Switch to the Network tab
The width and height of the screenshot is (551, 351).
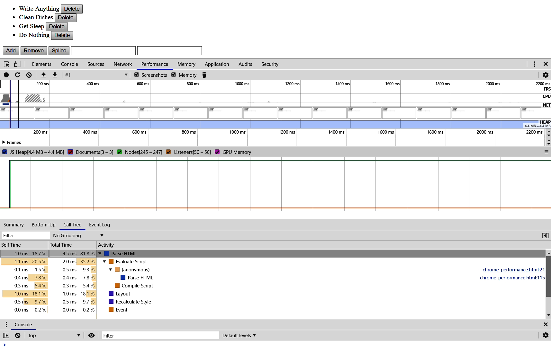click(122, 64)
